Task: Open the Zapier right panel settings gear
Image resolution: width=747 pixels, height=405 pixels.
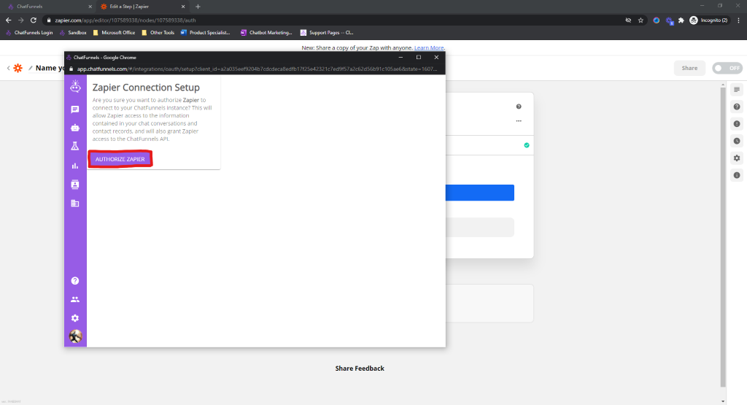Action: tap(737, 158)
